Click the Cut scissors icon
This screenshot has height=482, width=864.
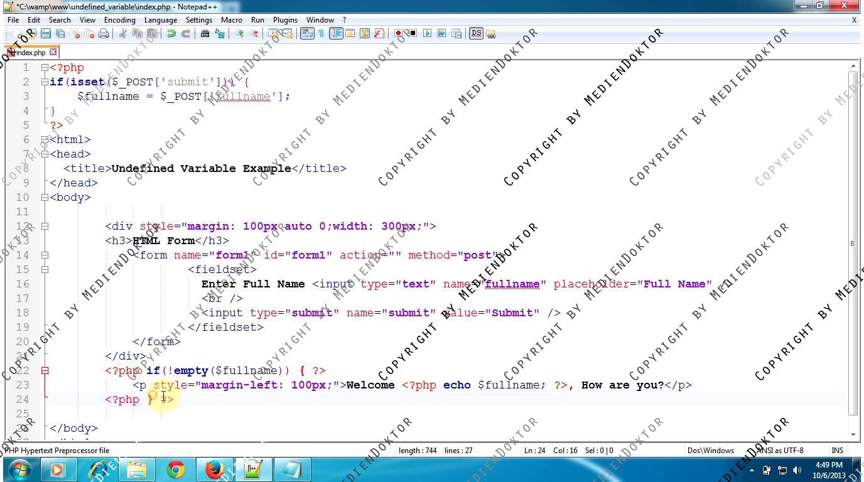click(x=123, y=34)
